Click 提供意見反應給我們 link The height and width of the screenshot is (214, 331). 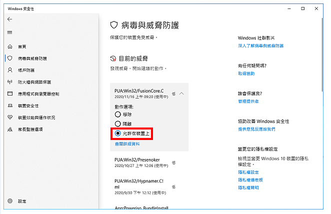coord(256,129)
